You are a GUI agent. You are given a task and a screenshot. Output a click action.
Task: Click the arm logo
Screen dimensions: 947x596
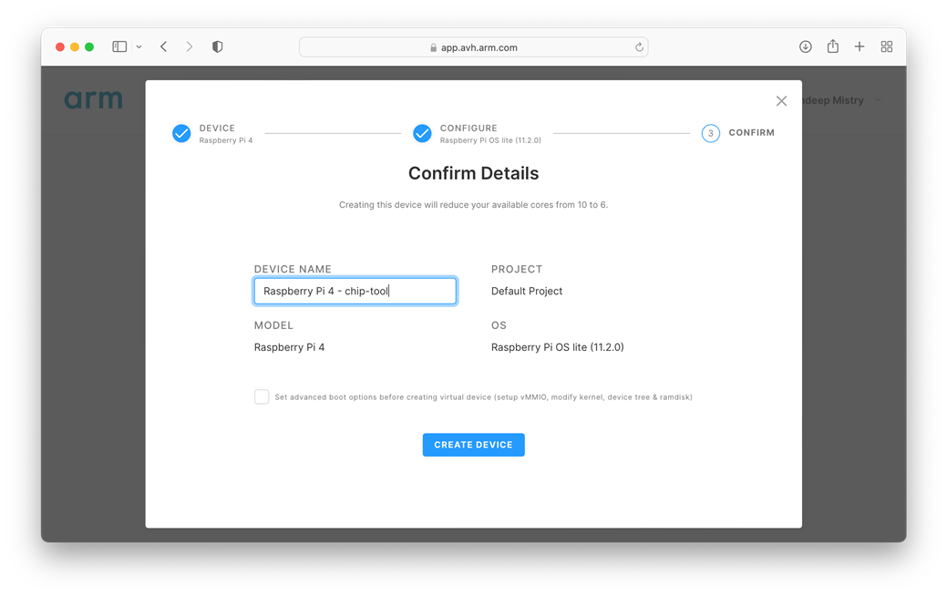(x=94, y=98)
